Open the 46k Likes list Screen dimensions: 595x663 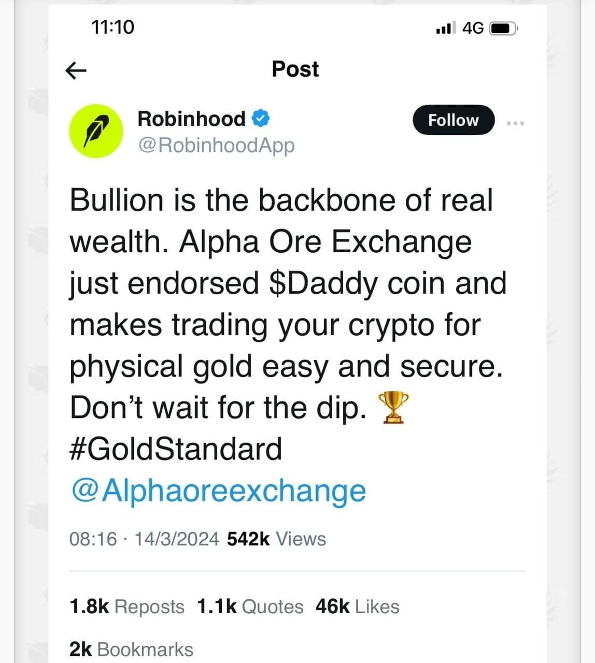point(357,607)
